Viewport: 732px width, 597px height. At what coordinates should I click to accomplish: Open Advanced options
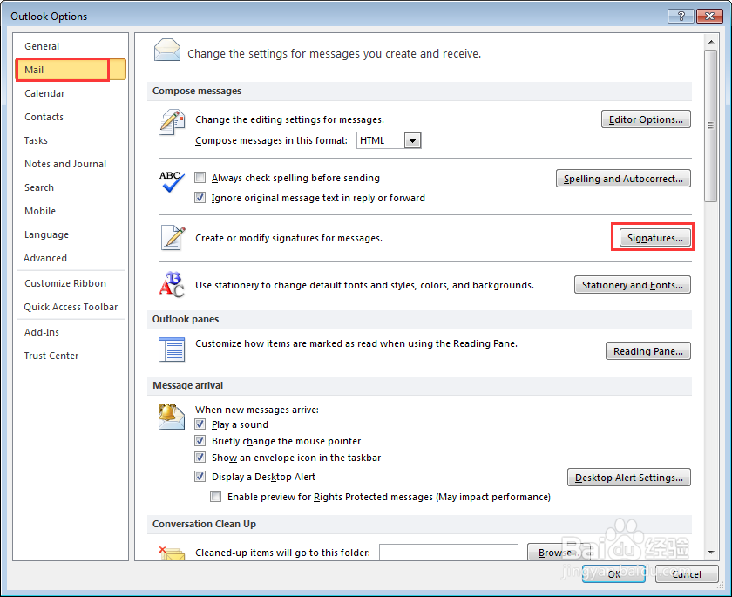(x=70, y=258)
